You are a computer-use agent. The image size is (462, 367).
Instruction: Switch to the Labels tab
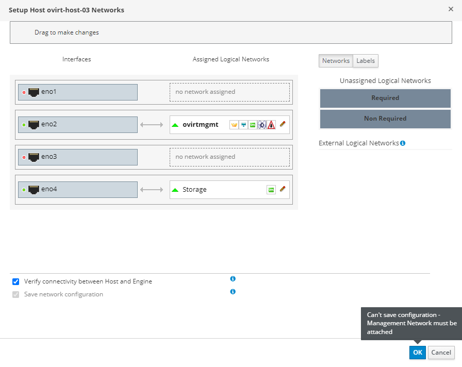point(366,61)
